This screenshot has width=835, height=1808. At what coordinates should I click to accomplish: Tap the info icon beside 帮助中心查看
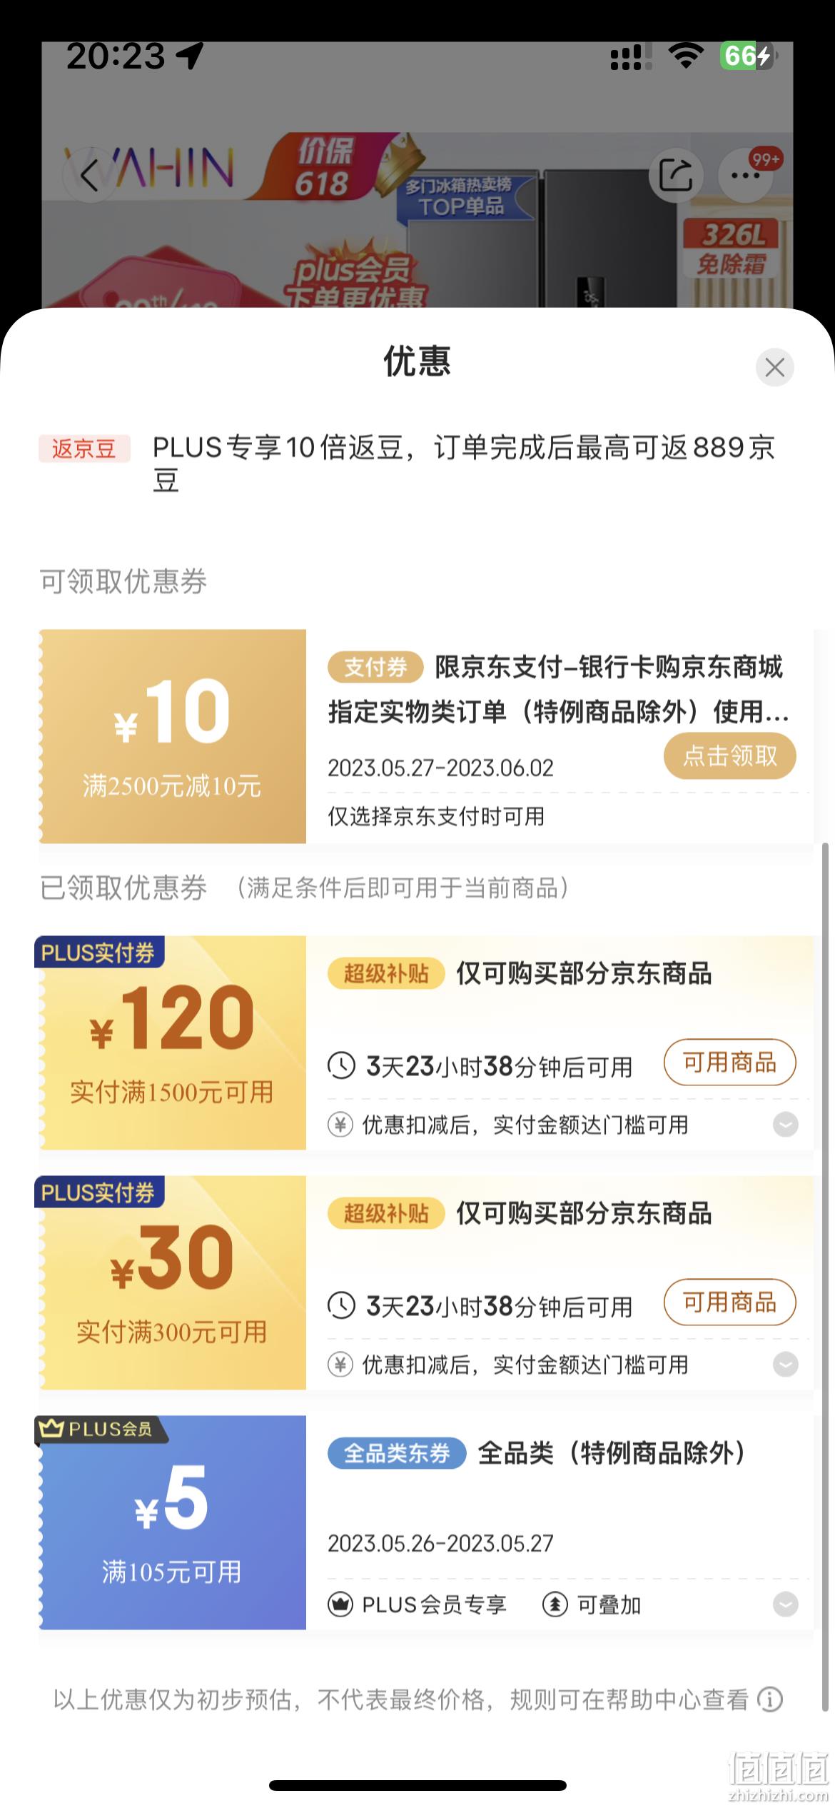pyautogui.click(x=770, y=1699)
